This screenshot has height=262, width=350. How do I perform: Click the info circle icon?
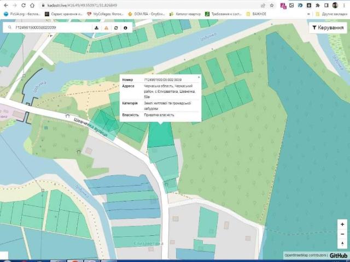[x=125, y=28]
